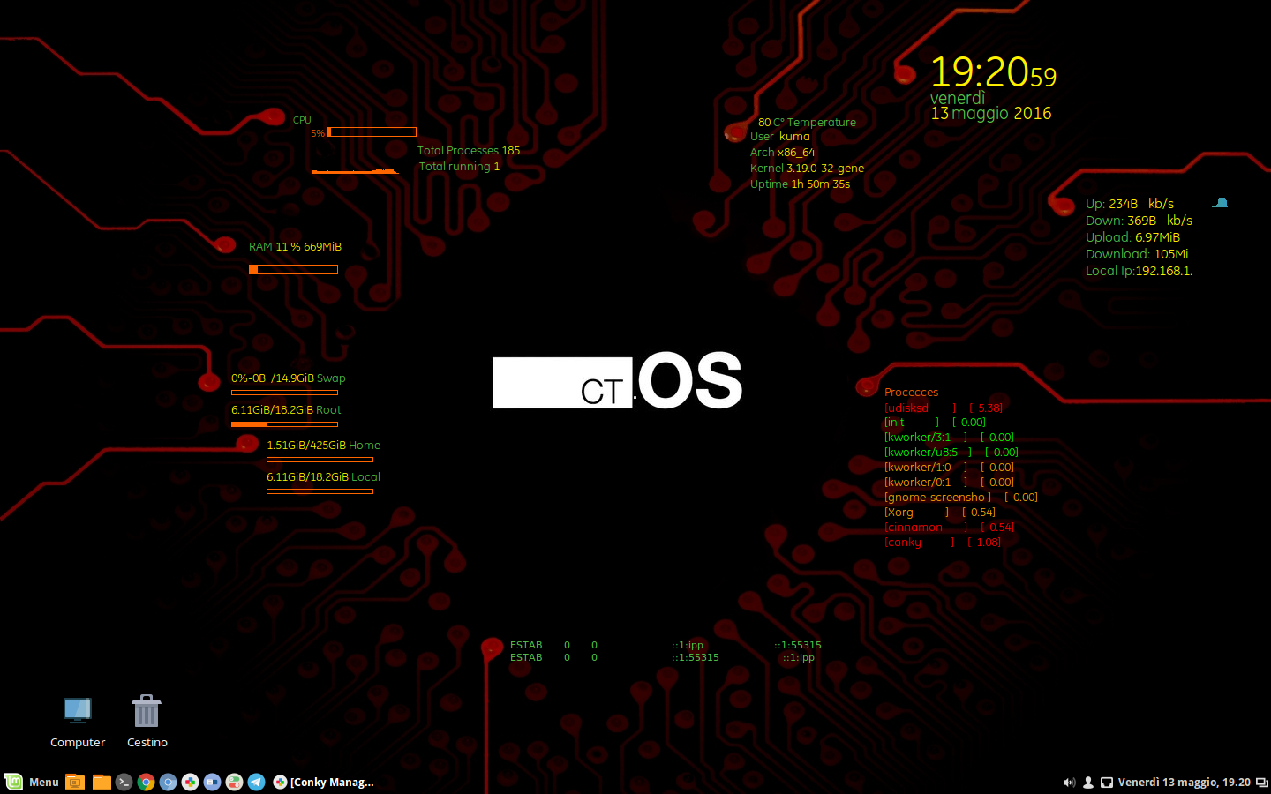Click the colorful dots app launcher icon
The image size is (1271, 794).
tap(190, 782)
